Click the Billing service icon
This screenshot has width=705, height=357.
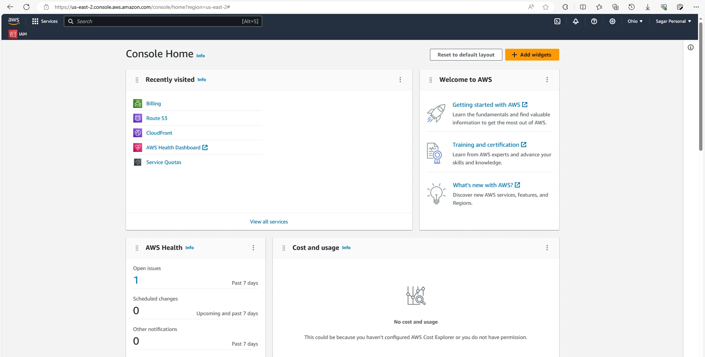[138, 103]
